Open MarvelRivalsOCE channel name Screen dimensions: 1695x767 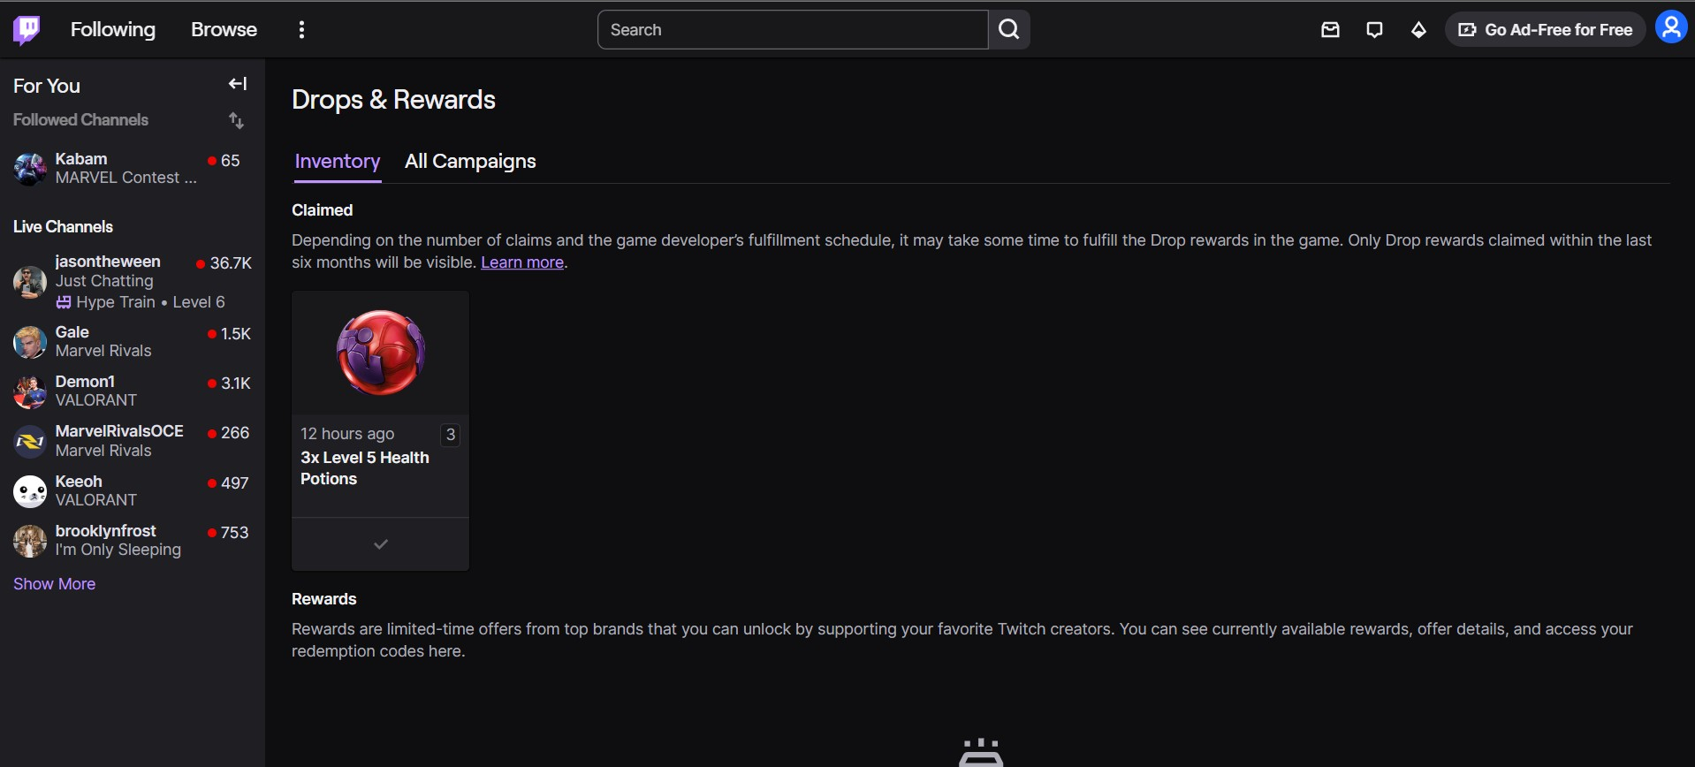pos(119,431)
